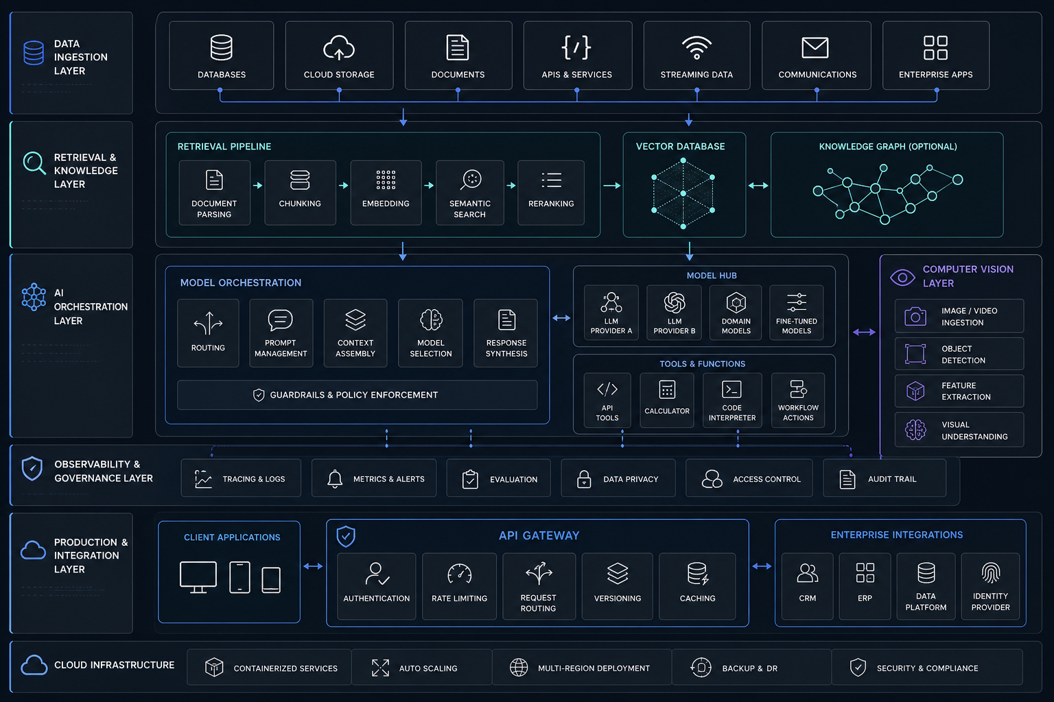Click the Guardrails & Policy Enforcement bar
The image size is (1054, 702).
[x=357, y=395]
